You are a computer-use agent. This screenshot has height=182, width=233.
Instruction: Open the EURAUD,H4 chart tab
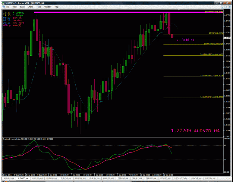[x=52, y=178]
